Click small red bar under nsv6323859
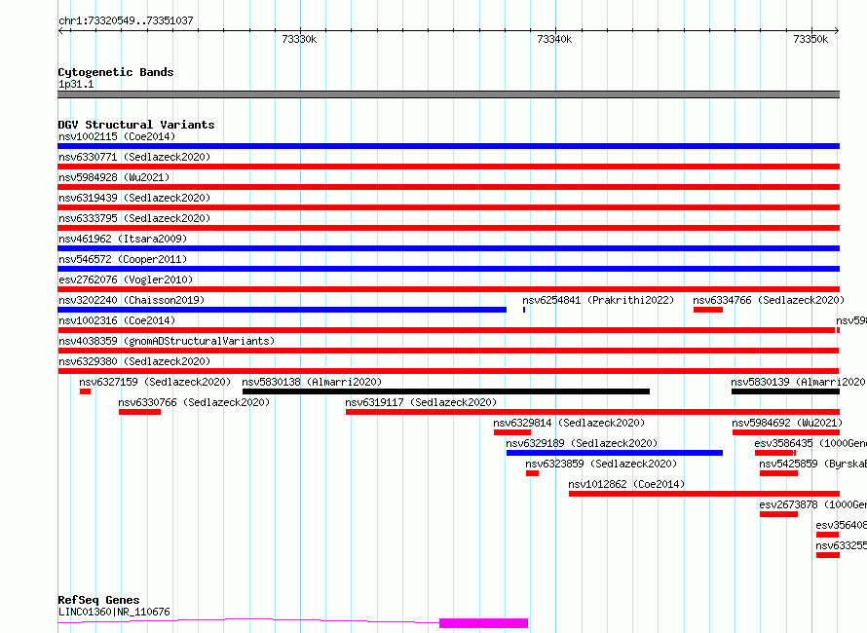This screenshot has height=633, width=867. (x=533, y=473)
